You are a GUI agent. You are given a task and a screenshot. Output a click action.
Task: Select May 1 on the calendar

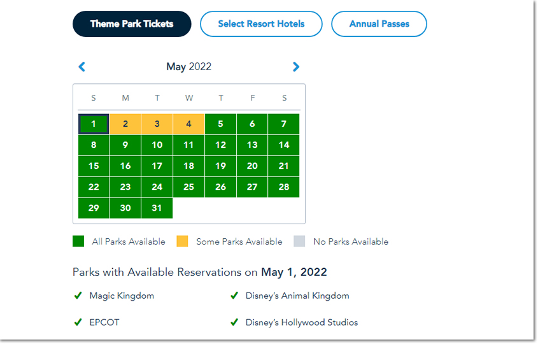(x=94, y=124)
